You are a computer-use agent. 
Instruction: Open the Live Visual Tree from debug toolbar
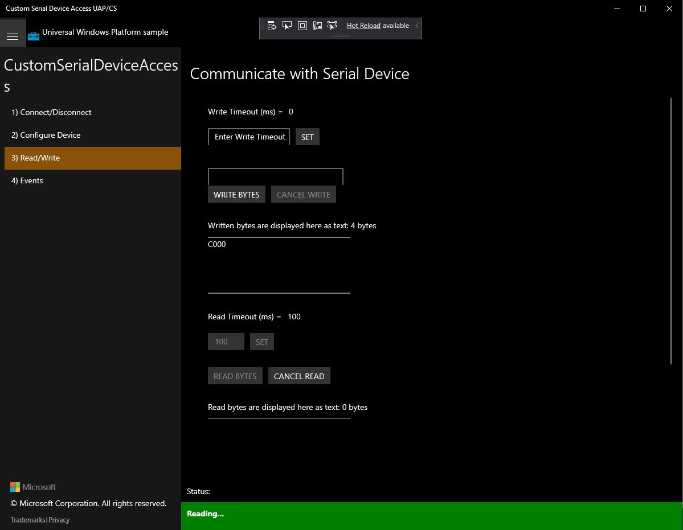click(x=272, y=25)
